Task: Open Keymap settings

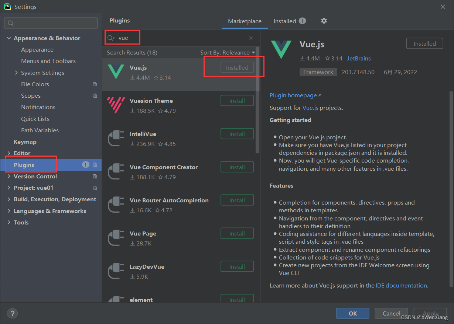Action: [25, 142]
